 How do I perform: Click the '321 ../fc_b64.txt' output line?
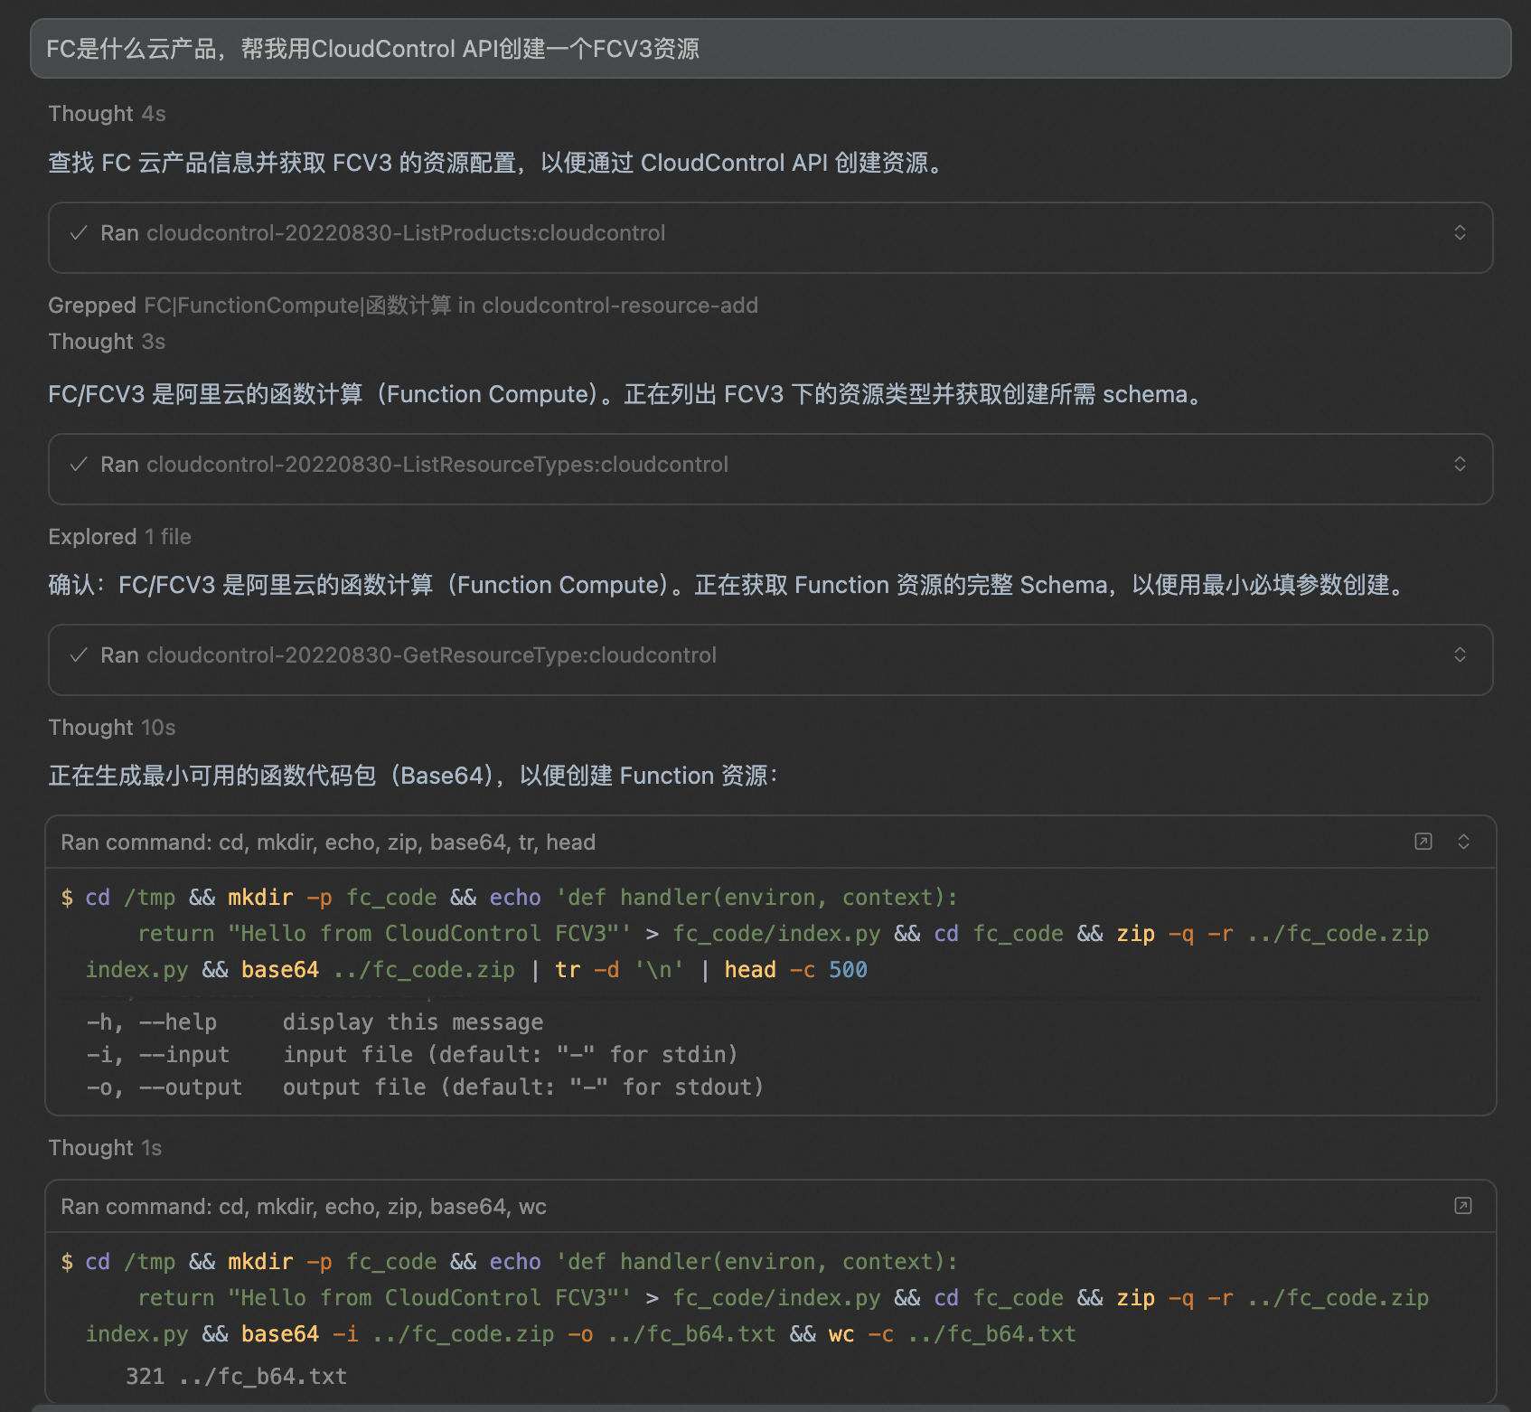(236, 1377)
